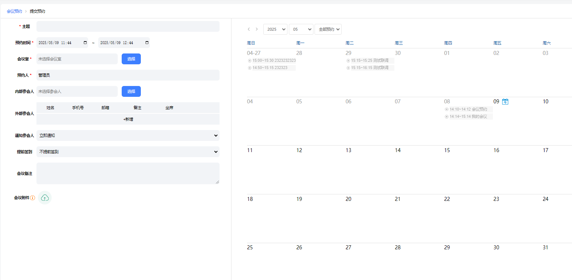Click the 会议预约 breadcrumb link
The image size is (572, 280).
tap(14, 11)
